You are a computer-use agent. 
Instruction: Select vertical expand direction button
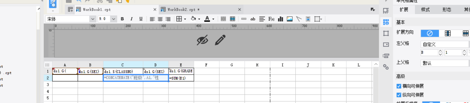(x=448, y=33)
